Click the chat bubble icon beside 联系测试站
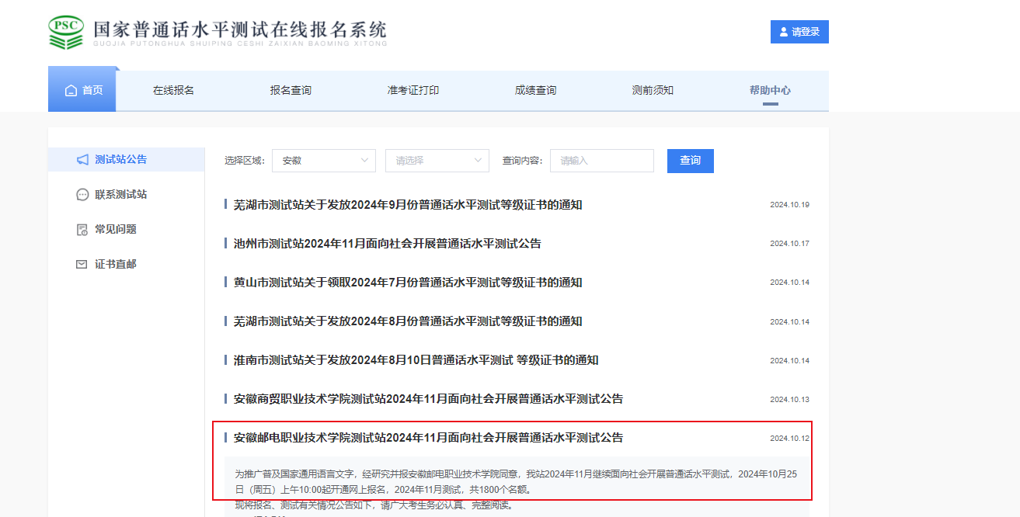This screenshot has width=1020, height=517. point(82,195)
